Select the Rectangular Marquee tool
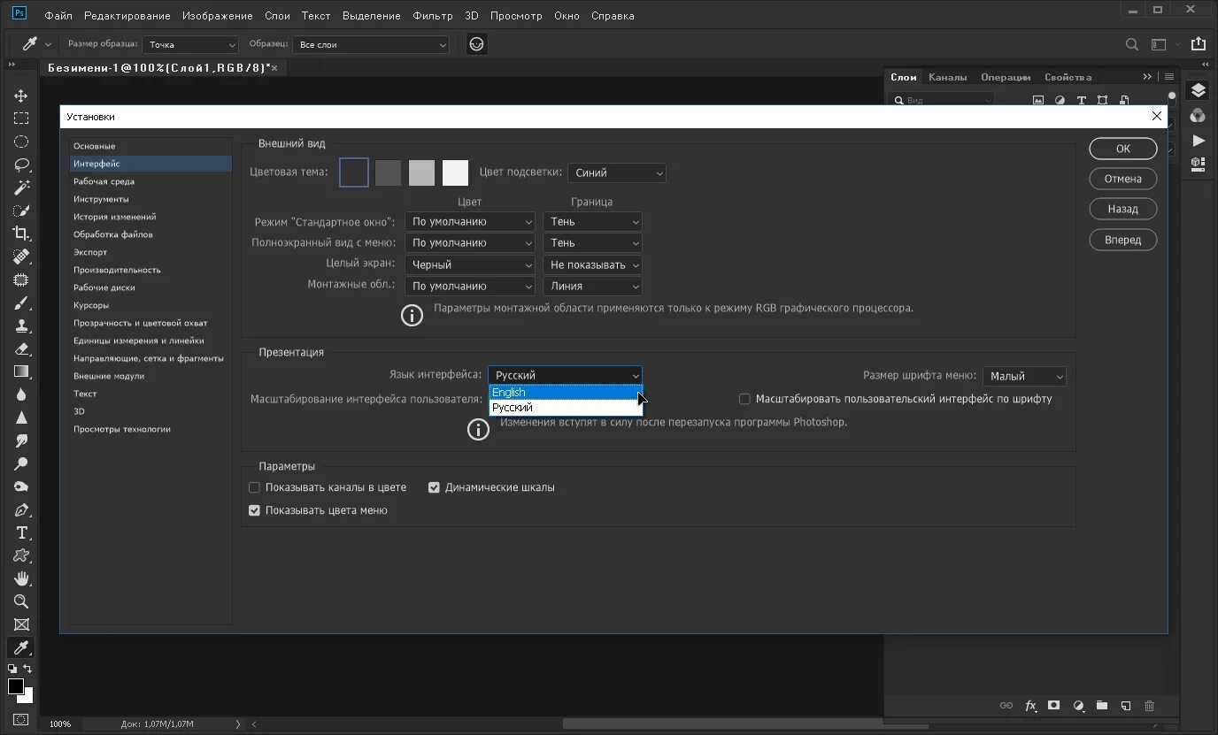This screenshot has height=735, width=1218. (21, 119)
